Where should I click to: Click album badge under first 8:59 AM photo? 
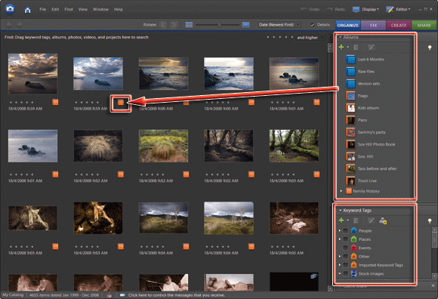[x=55, y=102]
